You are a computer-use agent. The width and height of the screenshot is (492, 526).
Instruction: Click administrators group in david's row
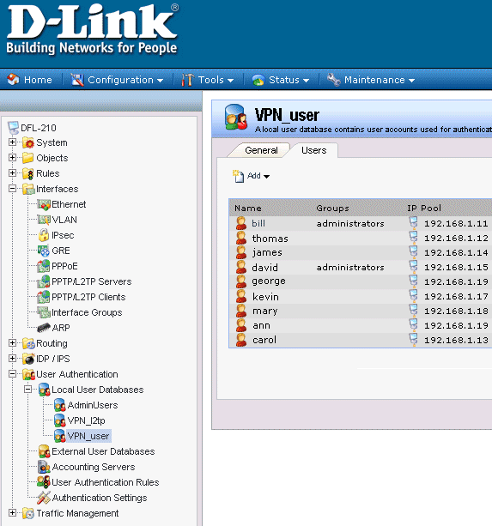point(350,268)
